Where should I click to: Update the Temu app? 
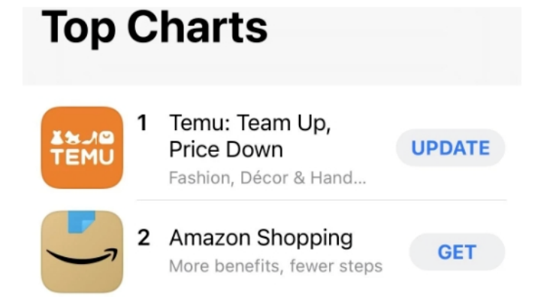pyautogui.click(x=450, y=148)
